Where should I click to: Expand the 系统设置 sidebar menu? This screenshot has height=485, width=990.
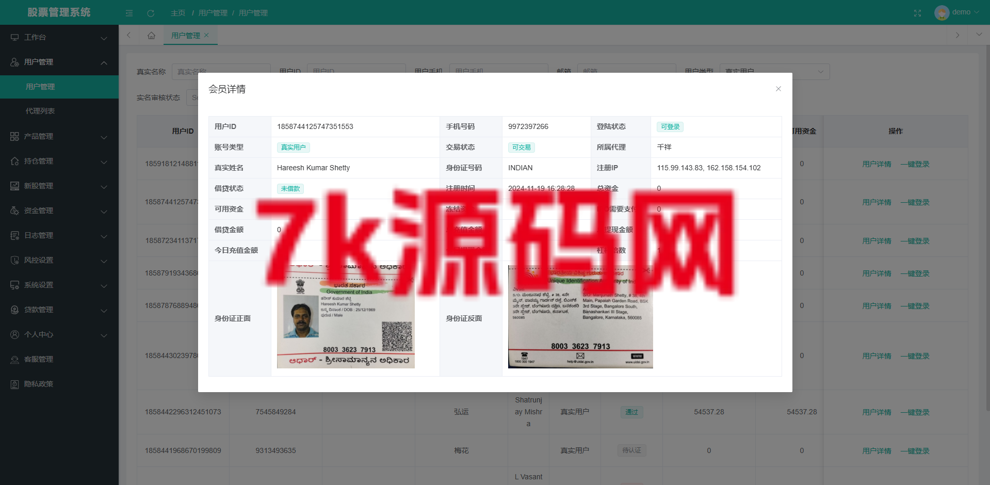click(x=59, y=285)
